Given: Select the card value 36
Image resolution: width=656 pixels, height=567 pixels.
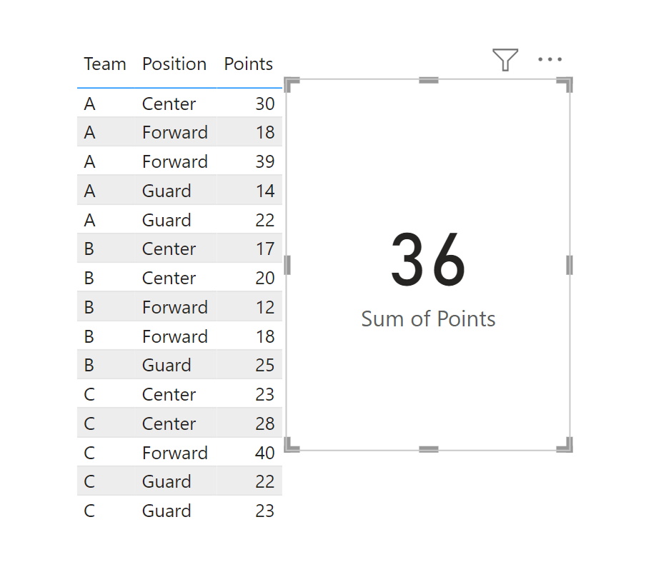Looking at the screenshot, I should [x=429, y=260].
